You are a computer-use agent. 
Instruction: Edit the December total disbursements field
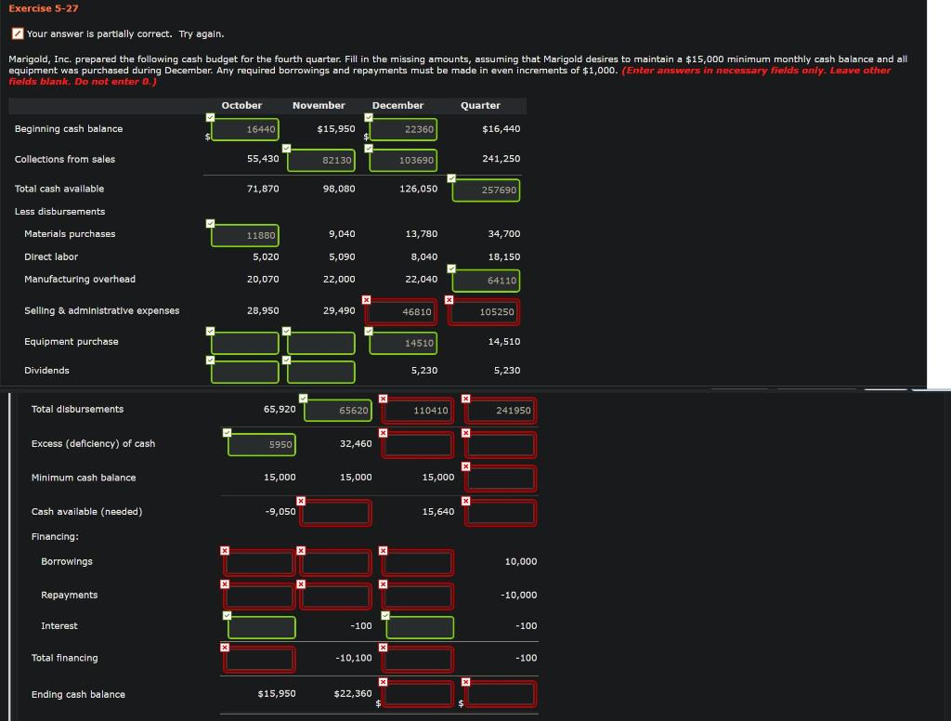coord(418,411)
